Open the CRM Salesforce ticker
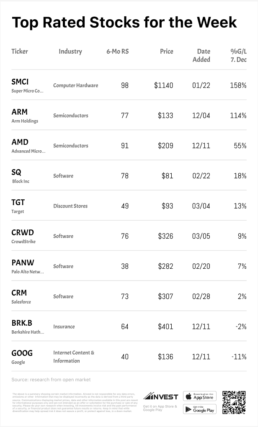Image resolution: width=258 pixels, height=427 pixels. pos(19,293)
